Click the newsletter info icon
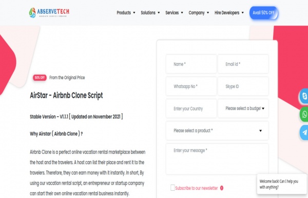Screen dimensions: 308x198 pos(222,188)
